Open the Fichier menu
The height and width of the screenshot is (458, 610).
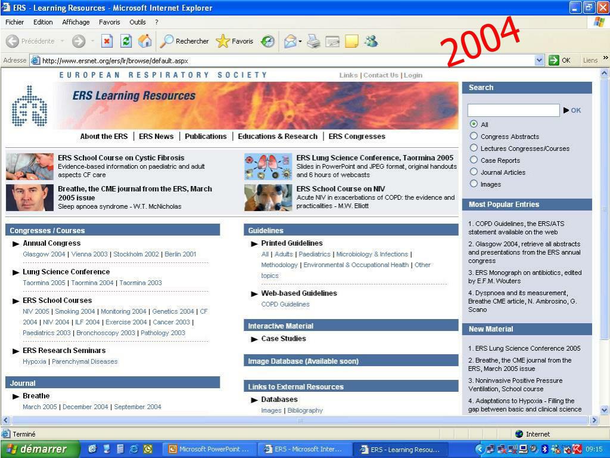pyautogui.click(x=14, y=22)
